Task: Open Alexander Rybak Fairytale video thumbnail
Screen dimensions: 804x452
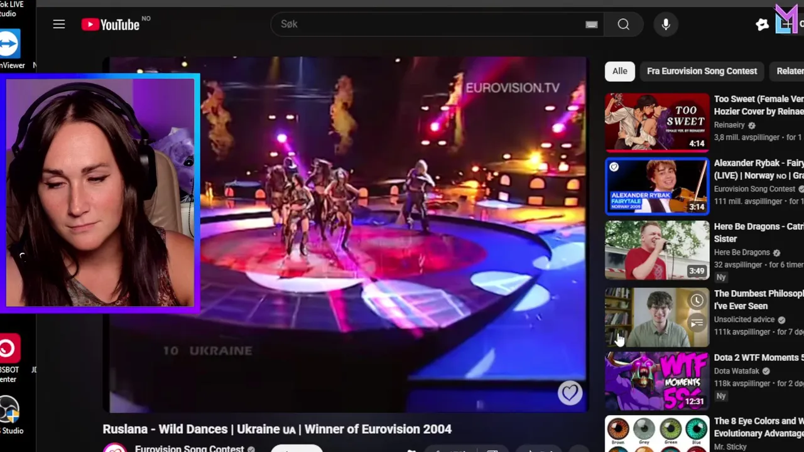Action: (x=657, y=186)
